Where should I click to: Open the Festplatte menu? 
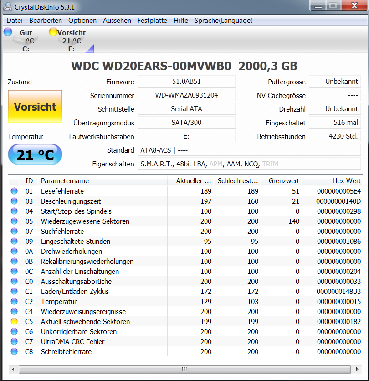(152, 21)
